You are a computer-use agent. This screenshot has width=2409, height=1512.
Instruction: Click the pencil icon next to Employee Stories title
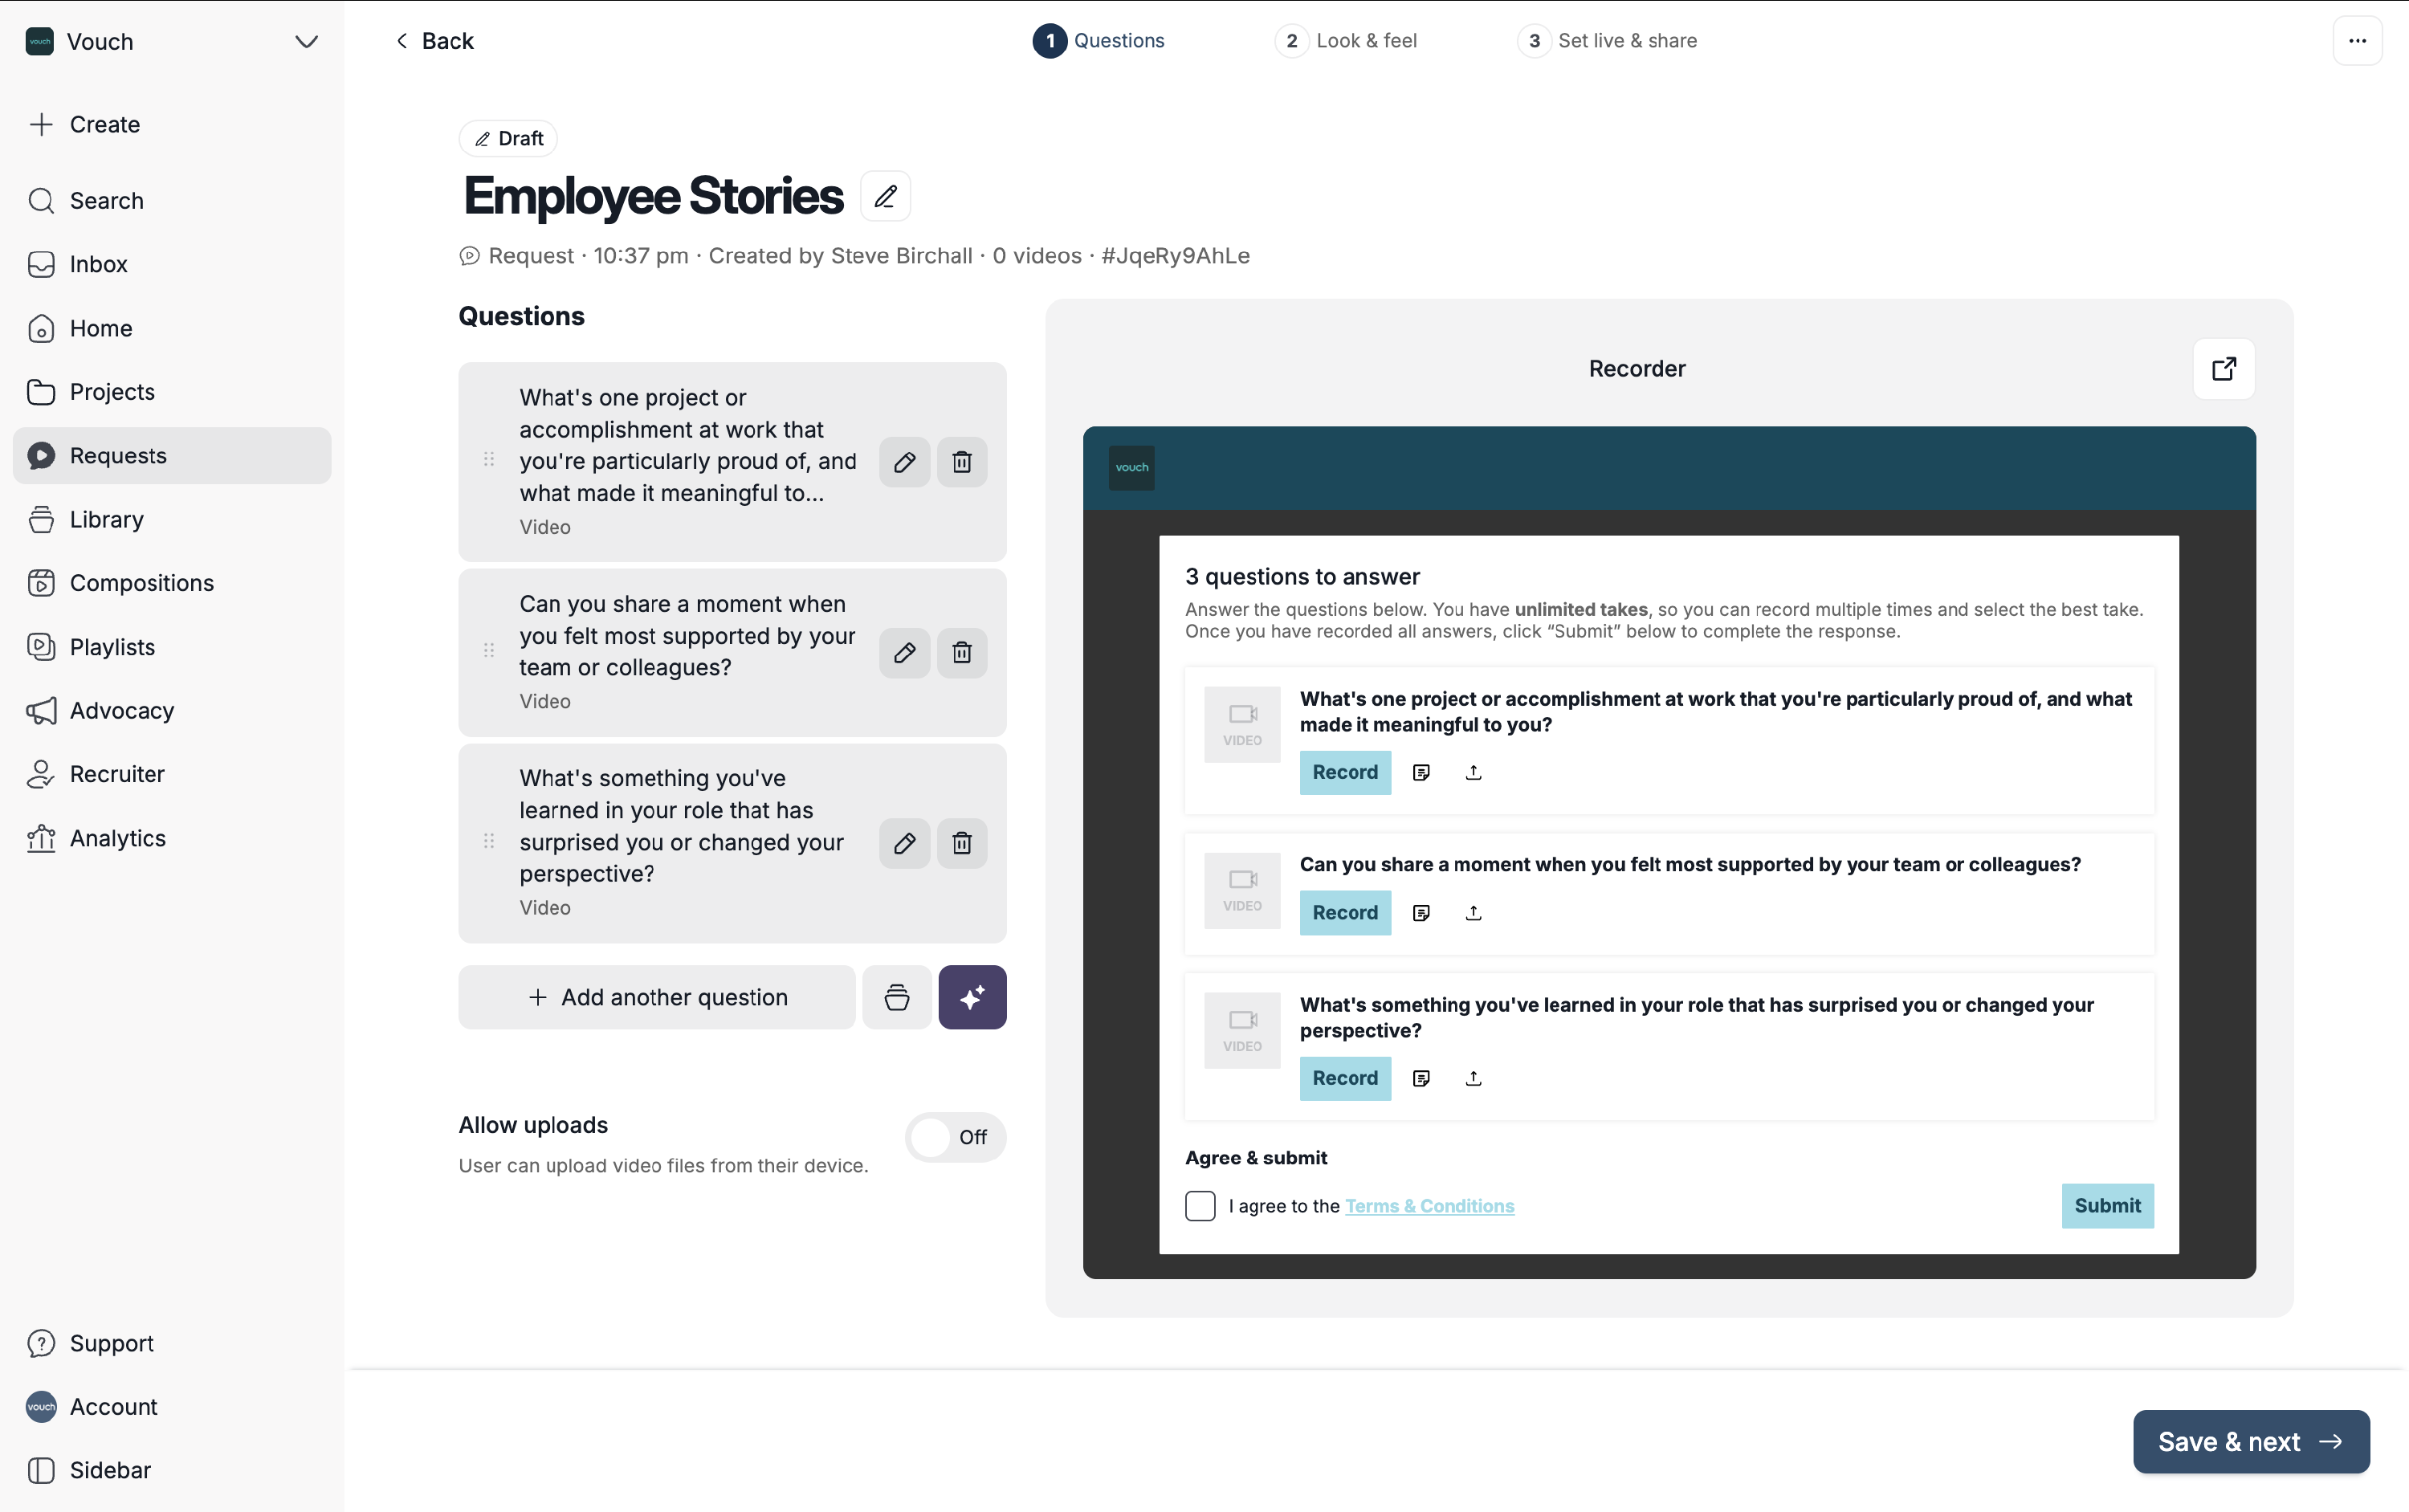[x=885, y=196]
